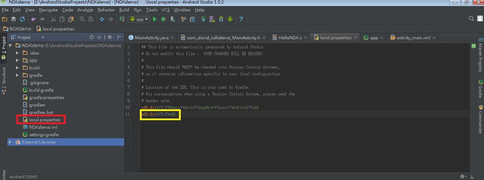484x180 pixels.
Task: Click the Replace icon in toolbar
Action: point(91,19)
